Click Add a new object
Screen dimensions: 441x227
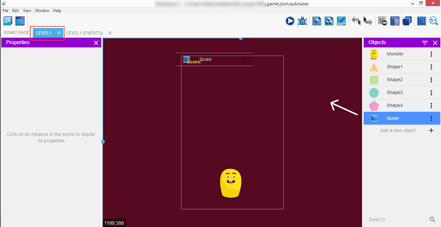point(398,130)
